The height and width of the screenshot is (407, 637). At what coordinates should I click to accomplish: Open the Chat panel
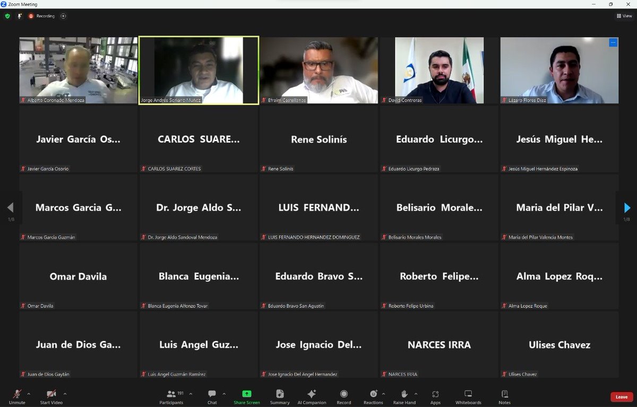(212, 397)
